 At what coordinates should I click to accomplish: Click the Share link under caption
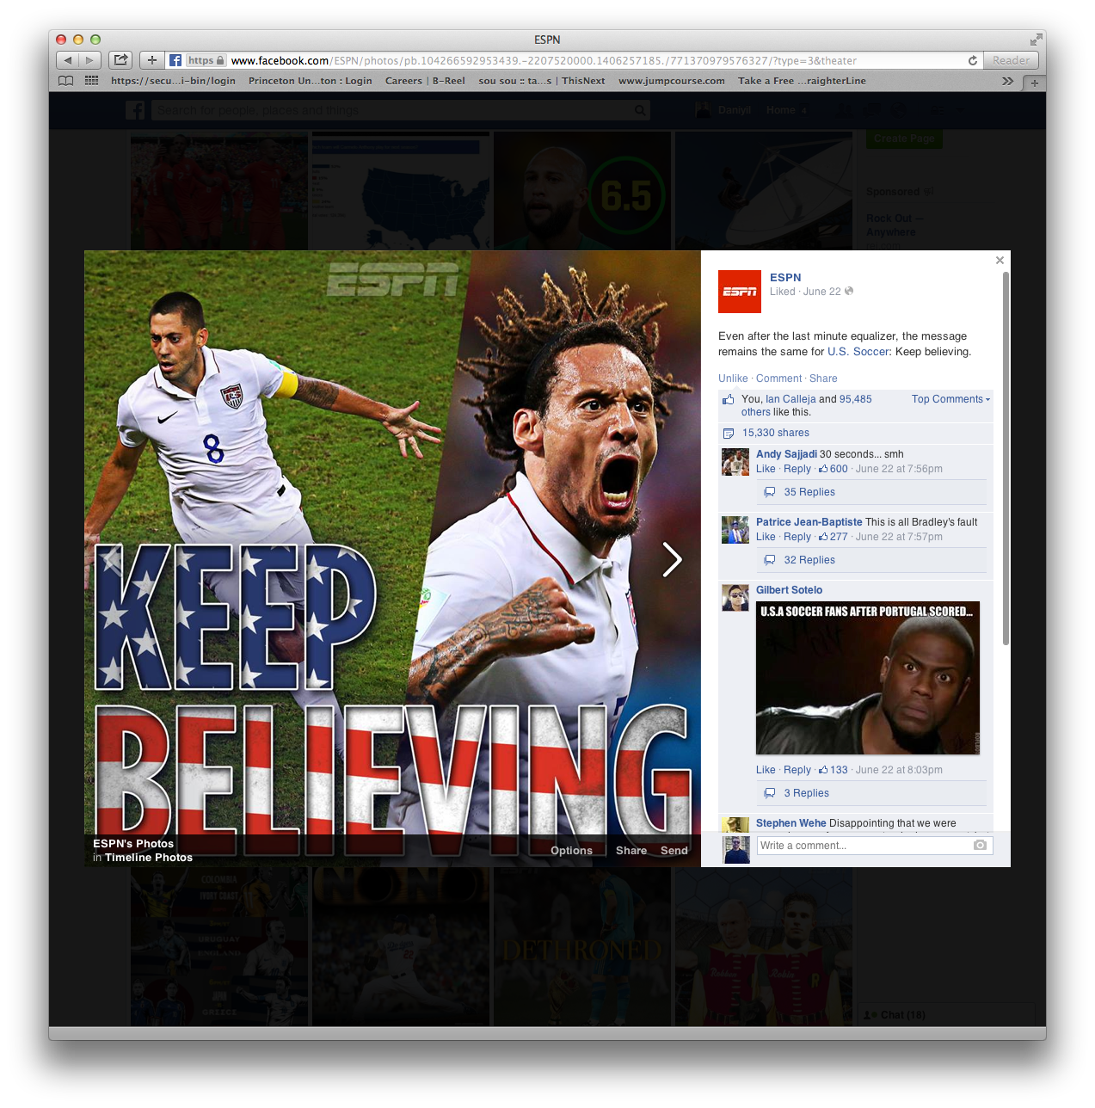[x=823, y=379]
